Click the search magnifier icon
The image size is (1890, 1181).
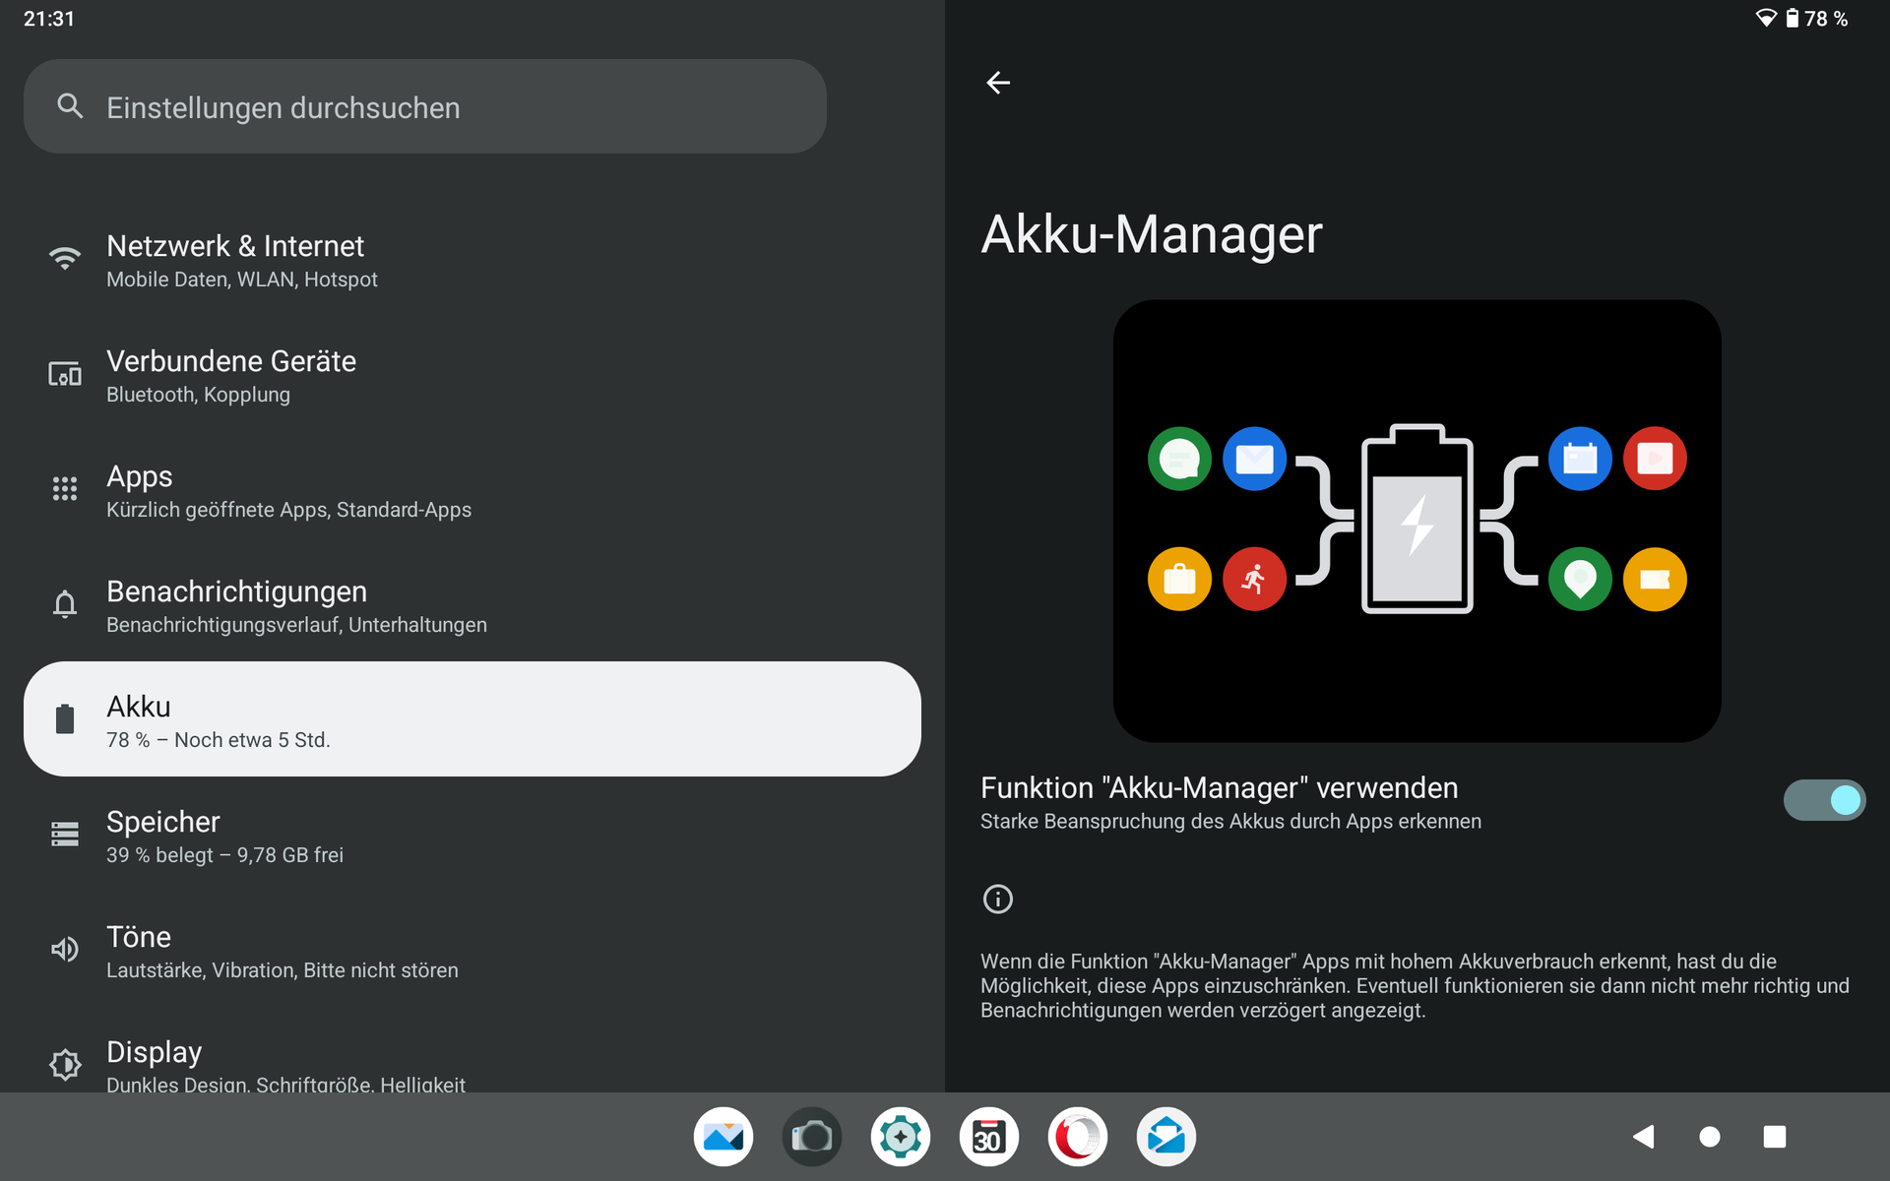click(70, 106)
